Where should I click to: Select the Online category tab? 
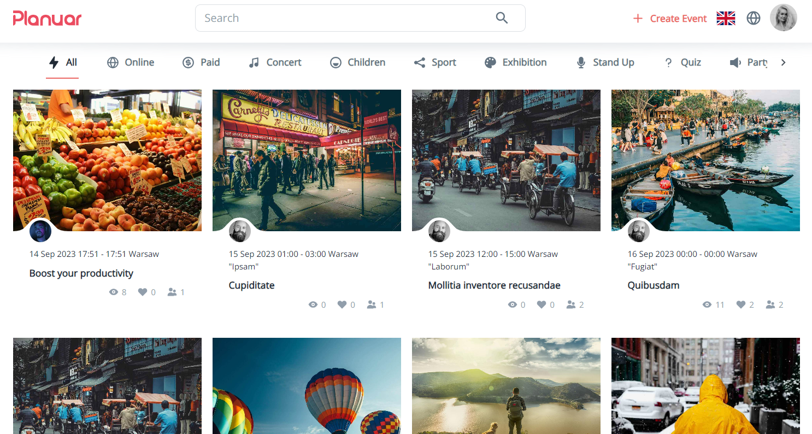[x=131, y=62]
